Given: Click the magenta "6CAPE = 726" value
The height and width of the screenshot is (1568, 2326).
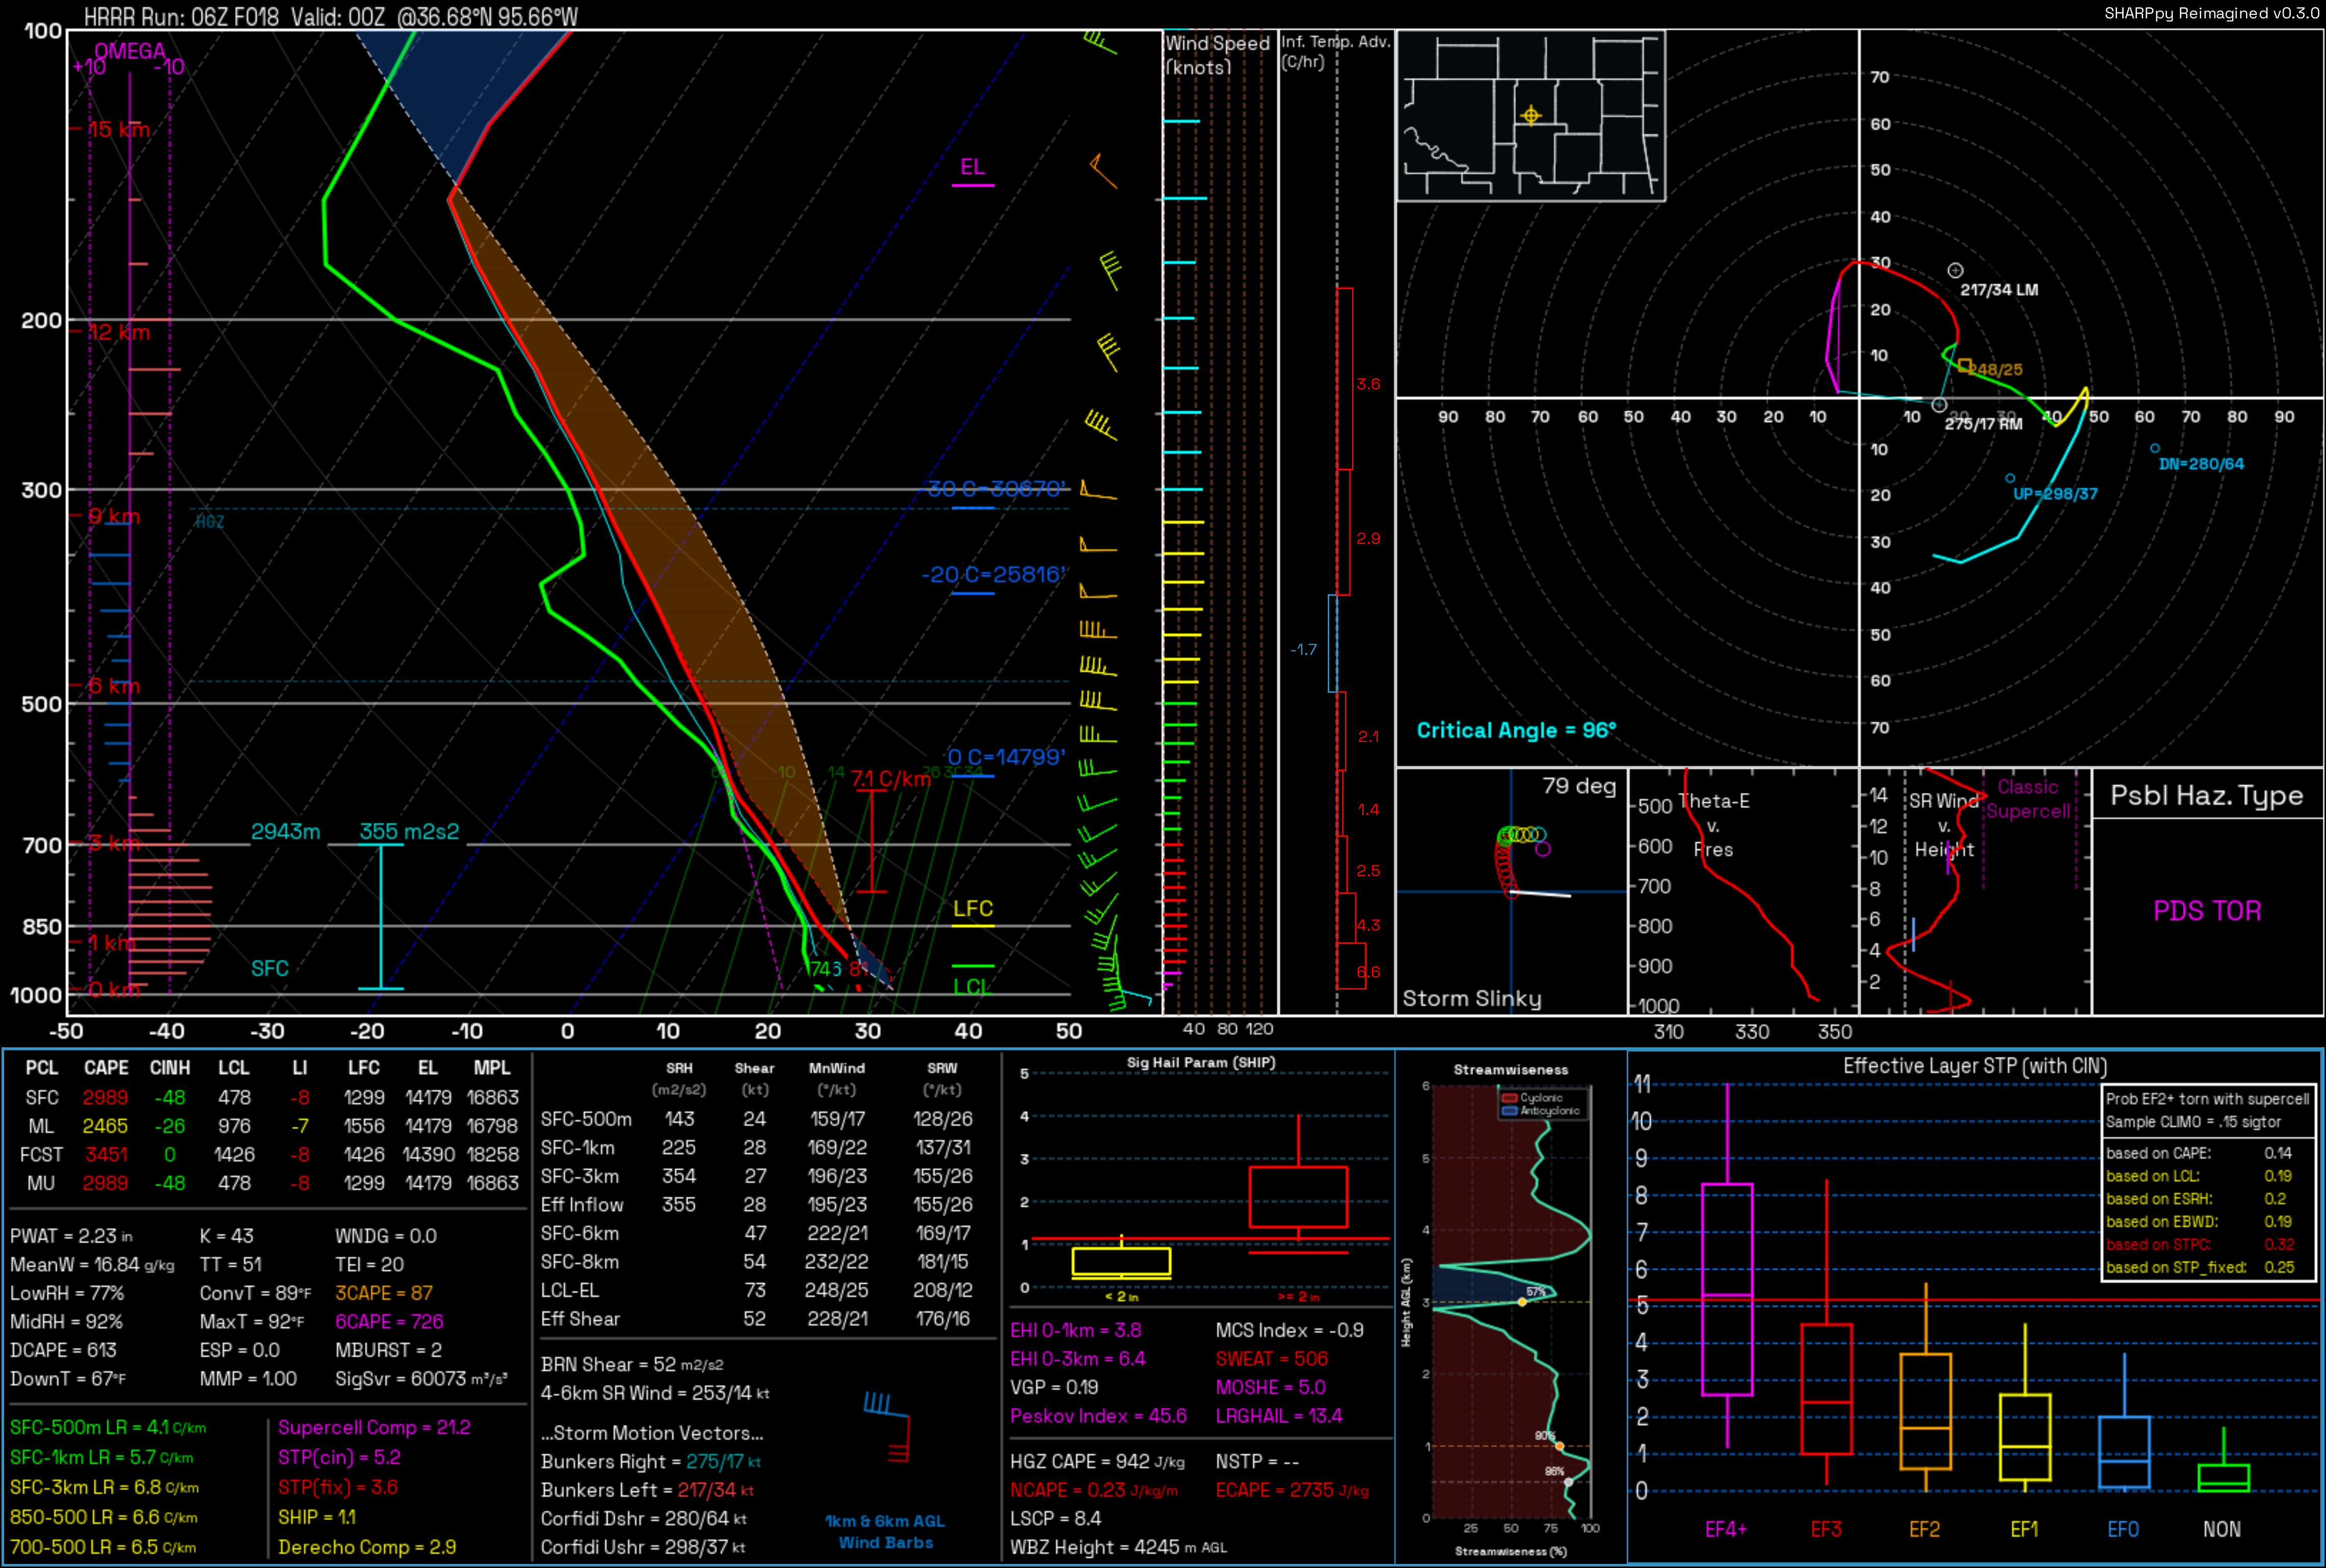Looking at the screenshot, I should (389, 1322).
